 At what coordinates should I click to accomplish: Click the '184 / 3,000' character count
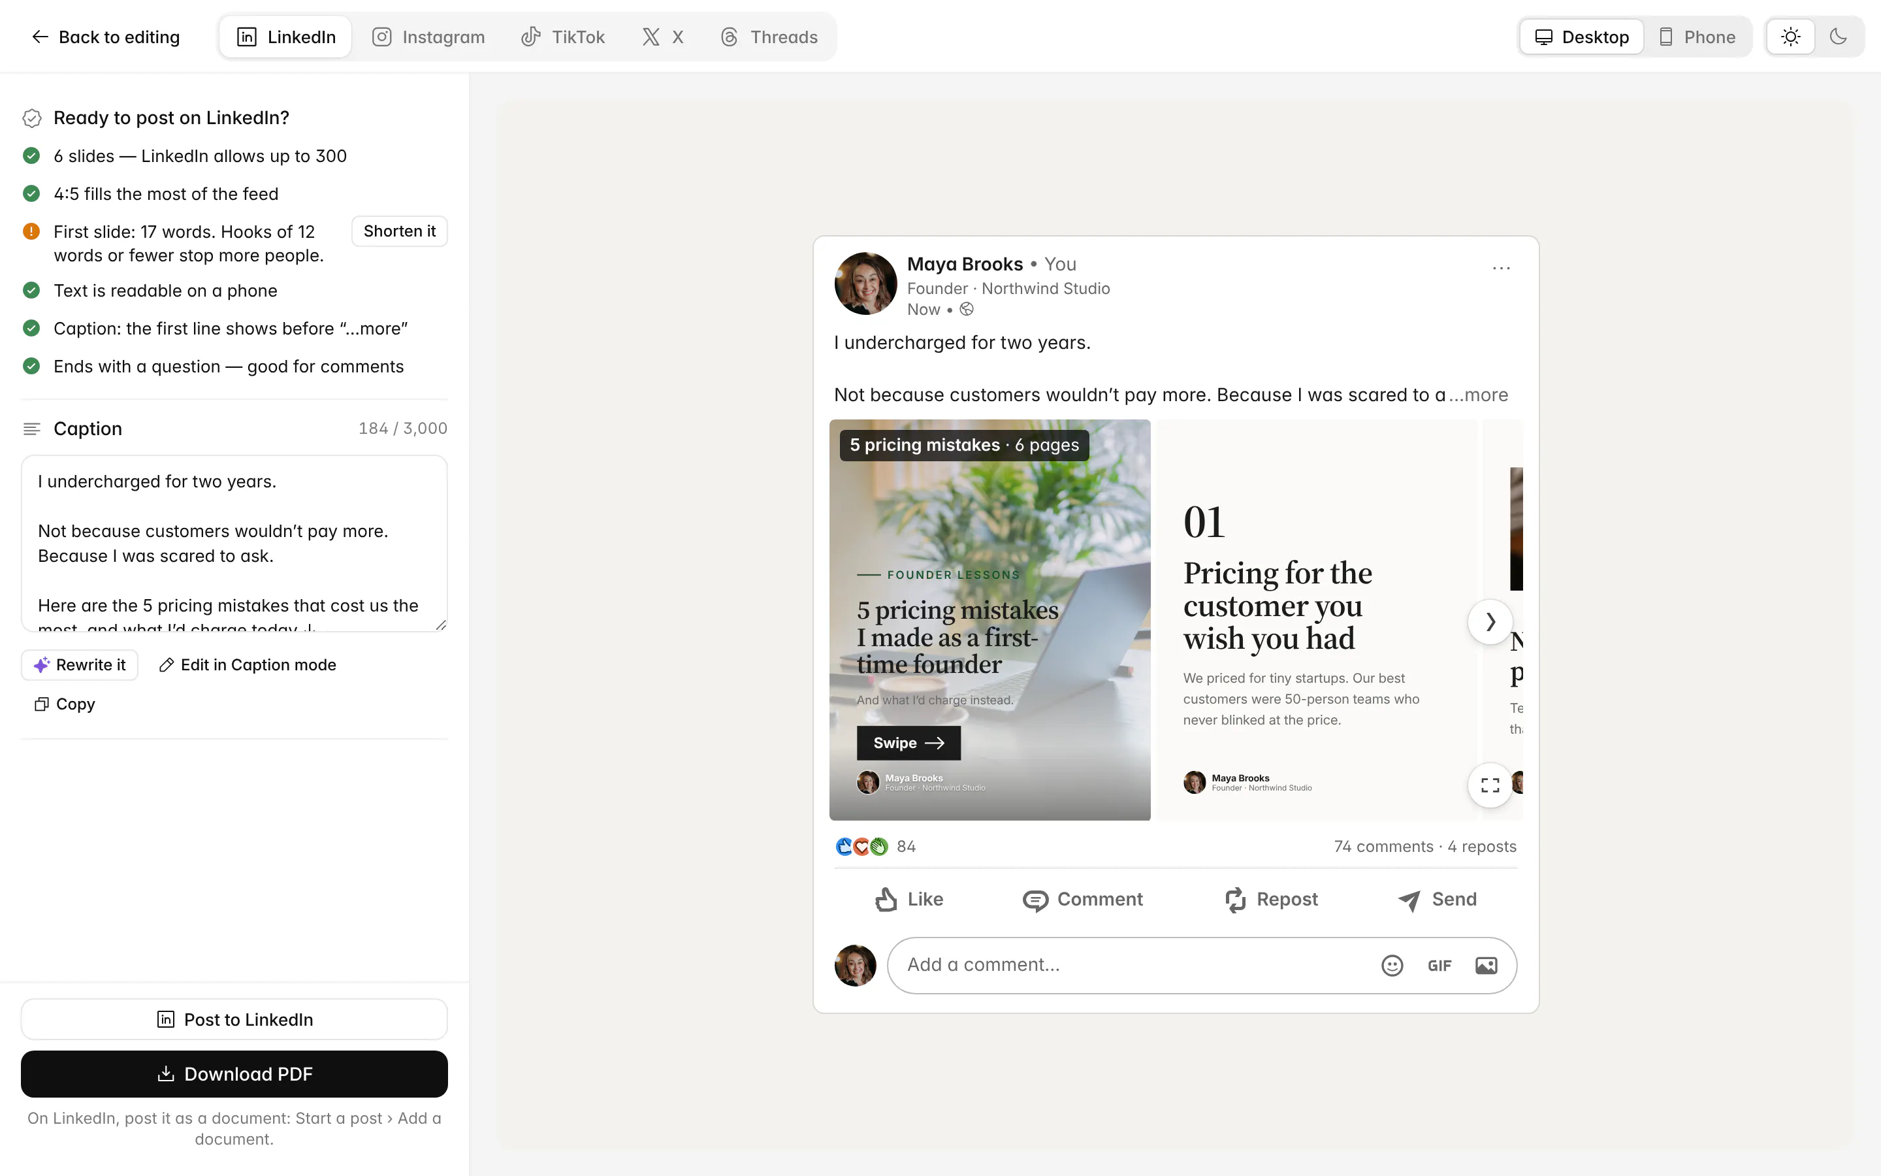402,429
